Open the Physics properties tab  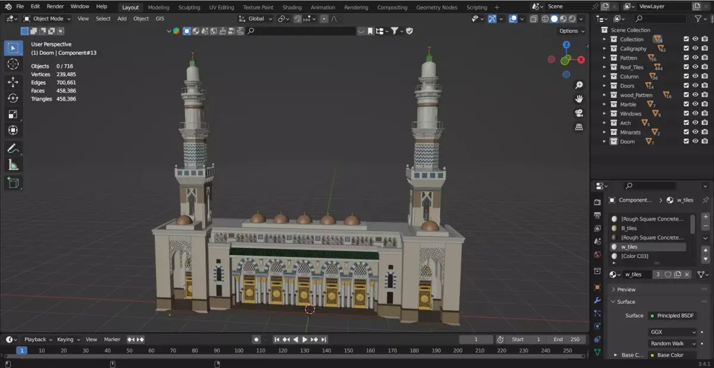point(597,326)
